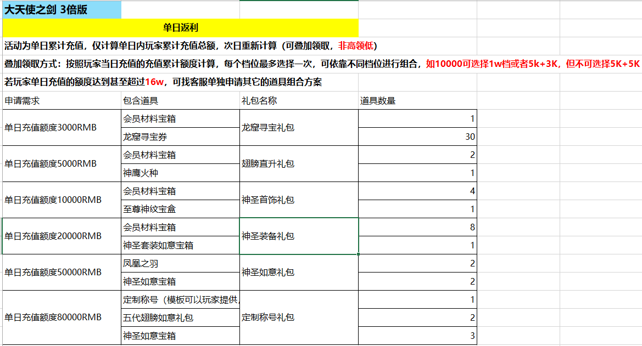Viewport: 642px width, 346px height.
Task: Select quantity 1 in 定制称号 template row
Action: (x=417, y=299)
